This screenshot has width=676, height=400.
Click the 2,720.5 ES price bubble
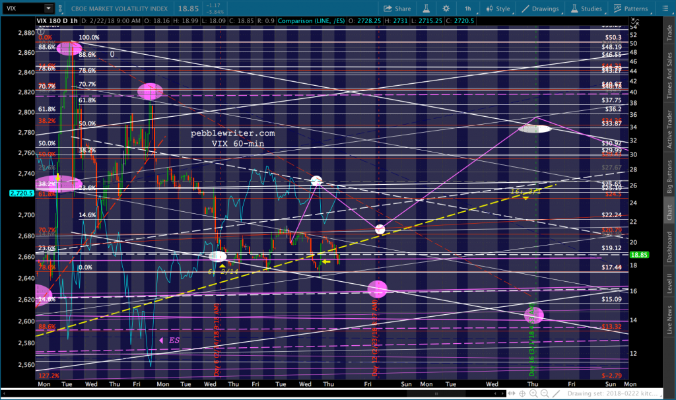[22, 193]
